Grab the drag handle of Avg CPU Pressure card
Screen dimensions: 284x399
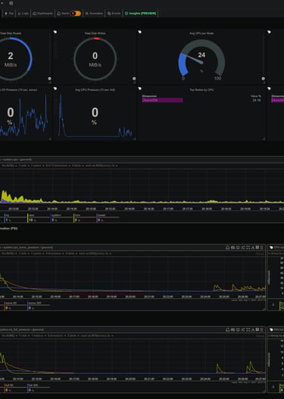[55, 89]
